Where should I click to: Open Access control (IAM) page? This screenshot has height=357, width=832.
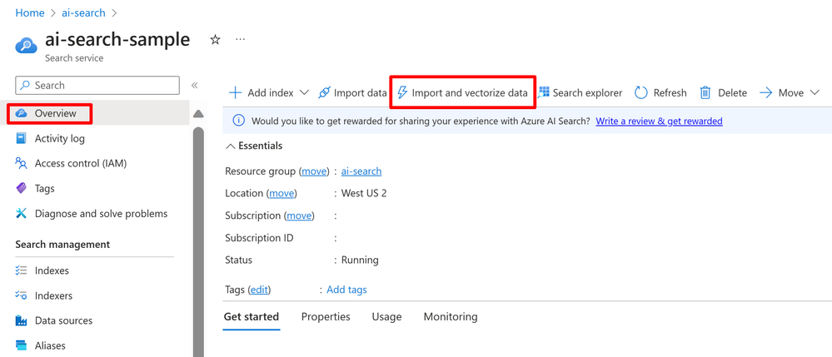81,163
